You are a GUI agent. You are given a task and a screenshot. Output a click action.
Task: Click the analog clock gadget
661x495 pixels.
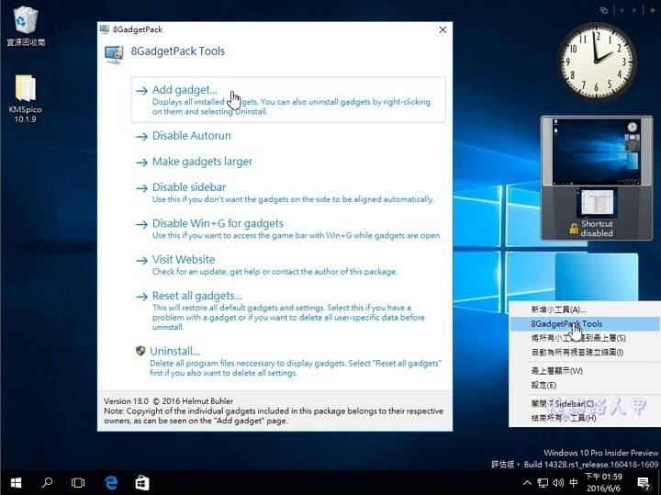pos(596,62)
